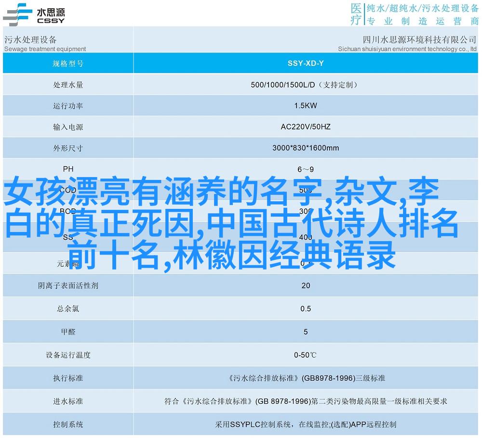
Task: Select the 'Sichuan shuisiyuan environment technology co., ltd' line
Action: (x=407, y=49)
